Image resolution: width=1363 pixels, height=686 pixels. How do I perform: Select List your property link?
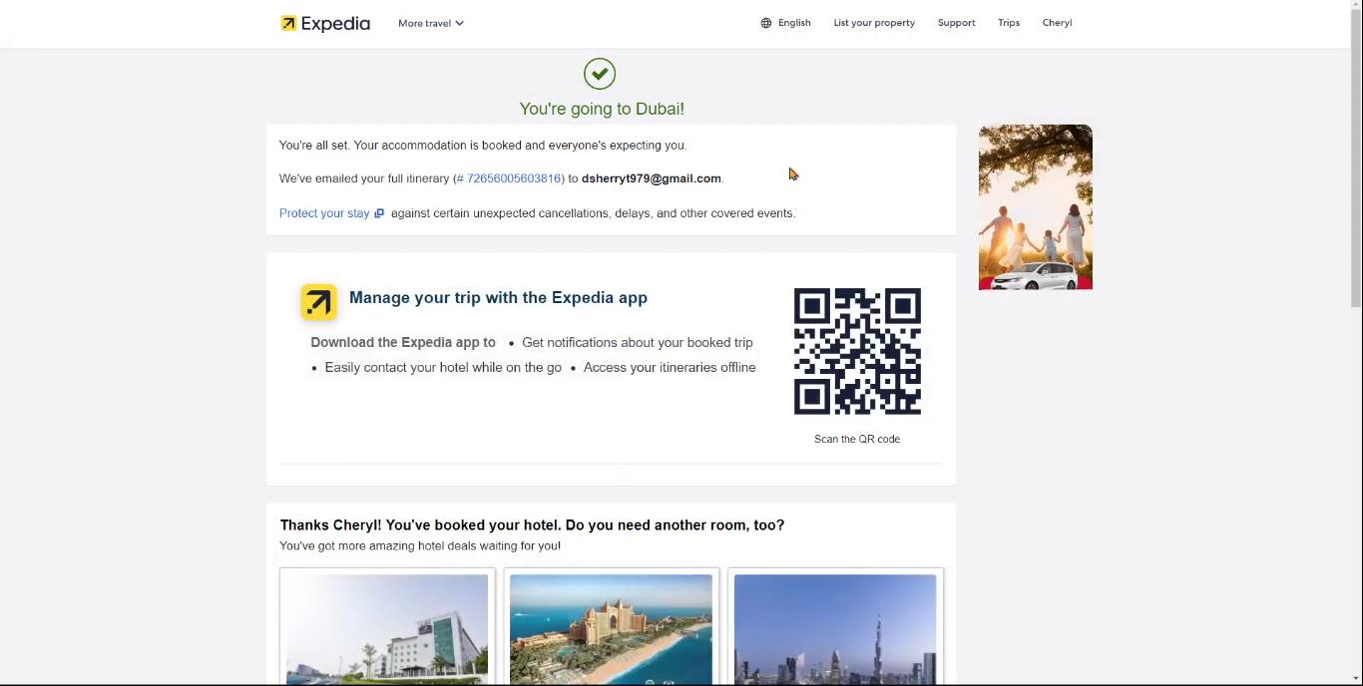[874, 23]
